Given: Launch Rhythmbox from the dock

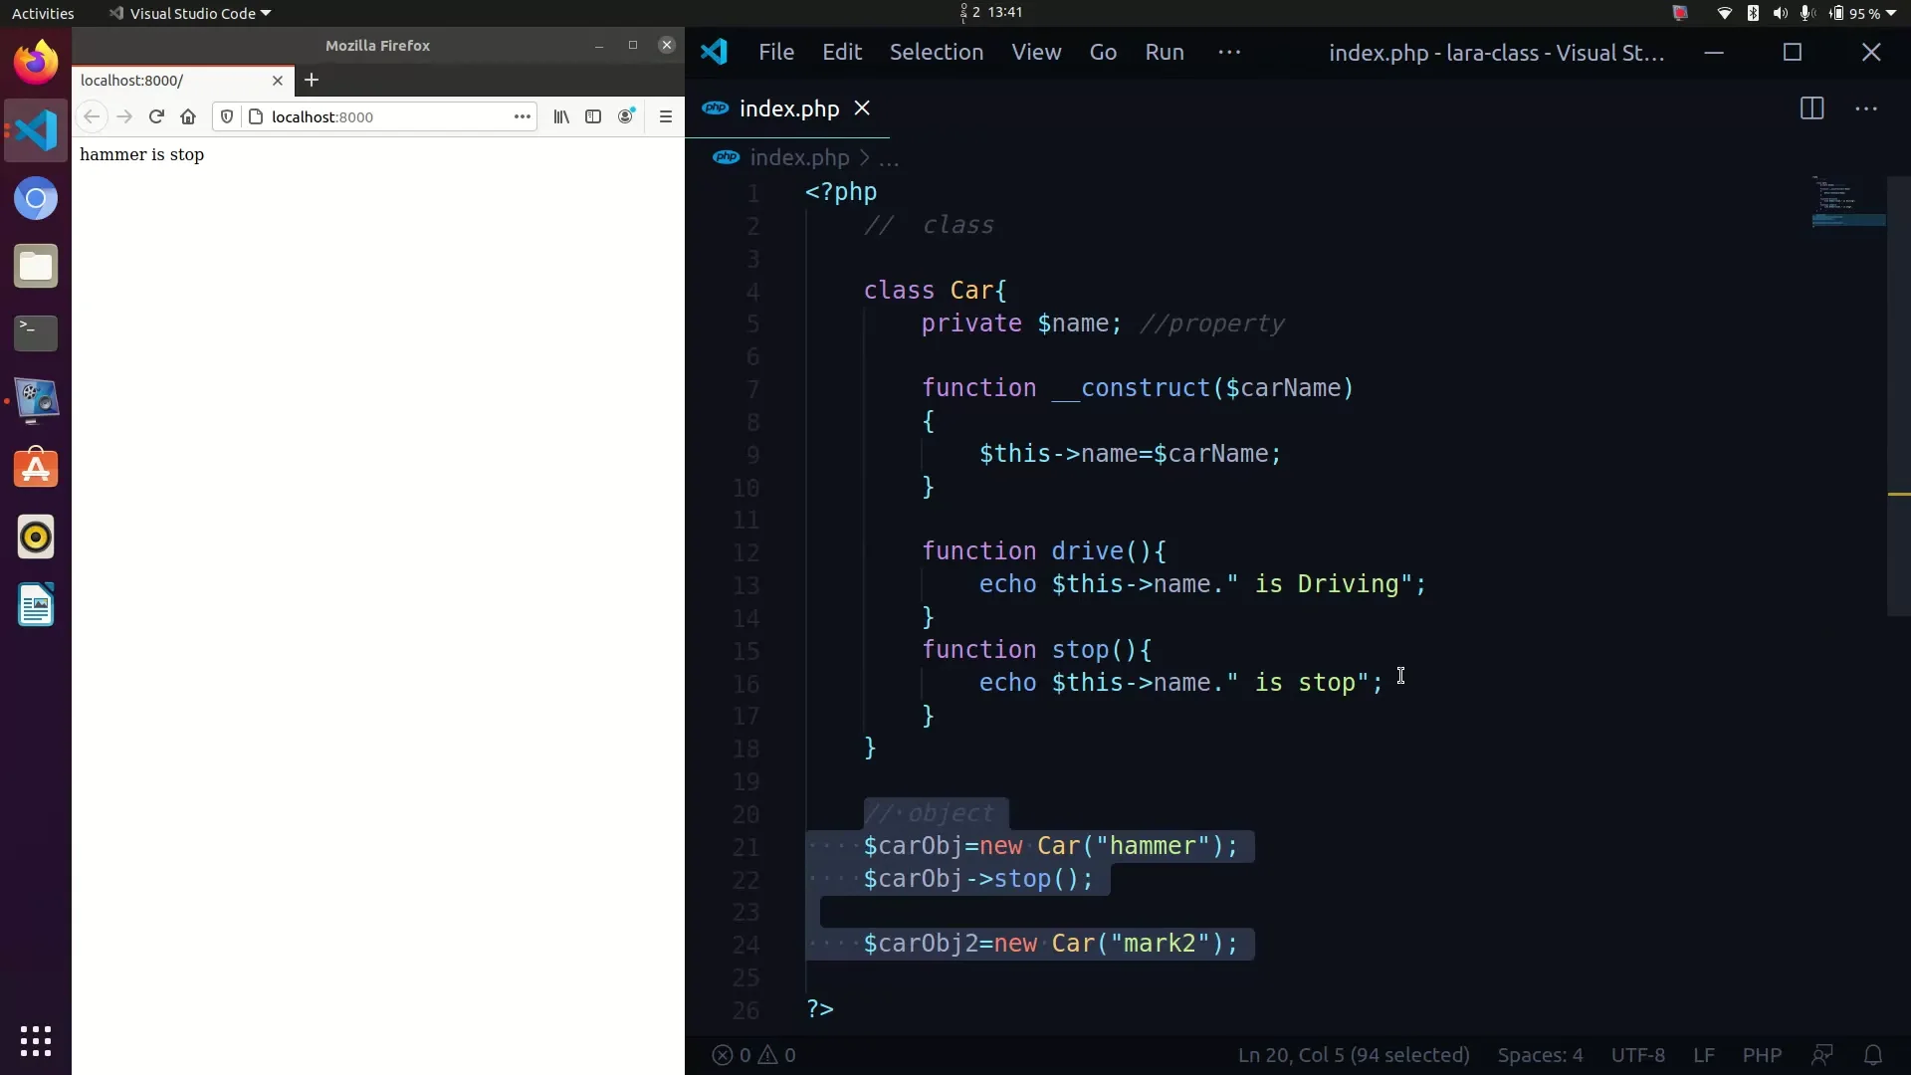Looking at the screenshot, I should point(36,537).
